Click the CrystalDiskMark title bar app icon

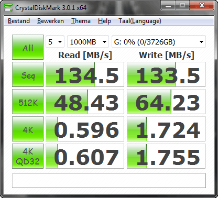8,7
